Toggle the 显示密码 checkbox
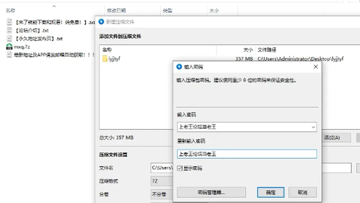The width and height of the screenshot is (360, 203). 180,168
